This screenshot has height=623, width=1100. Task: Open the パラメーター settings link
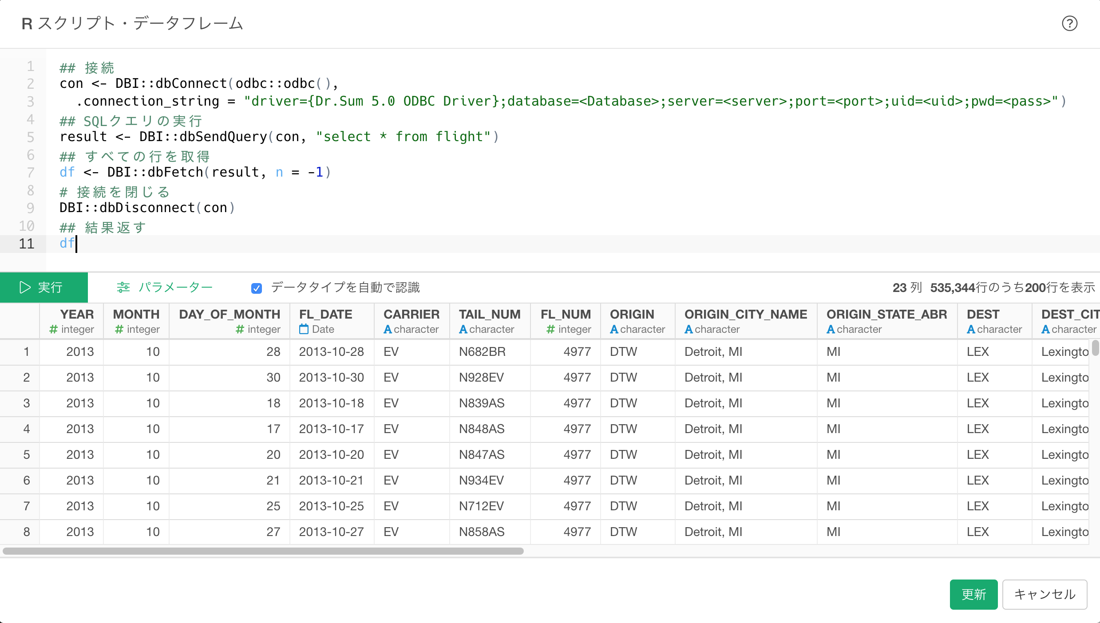pos(164,288)
